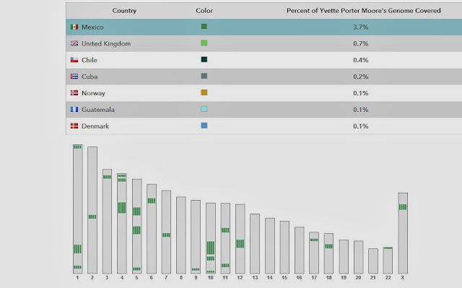Click the X chromosome bar

[403, 233]
